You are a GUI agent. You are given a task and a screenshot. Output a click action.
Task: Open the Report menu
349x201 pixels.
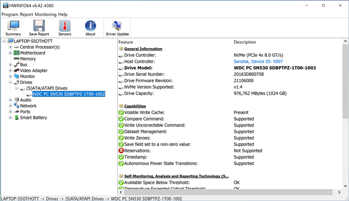point(26,15)
